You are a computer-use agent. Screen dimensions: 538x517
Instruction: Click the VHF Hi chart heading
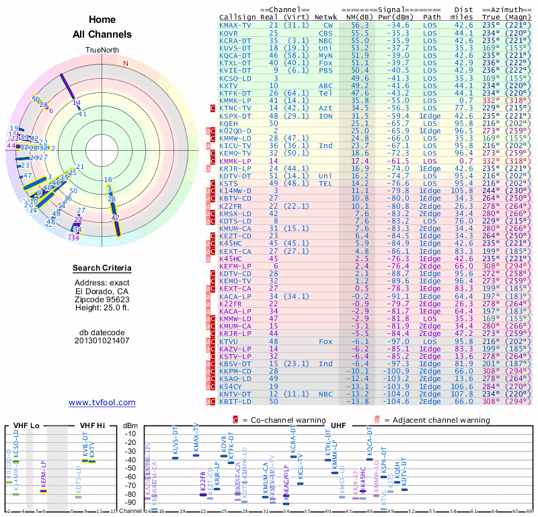tap(92, 425)
